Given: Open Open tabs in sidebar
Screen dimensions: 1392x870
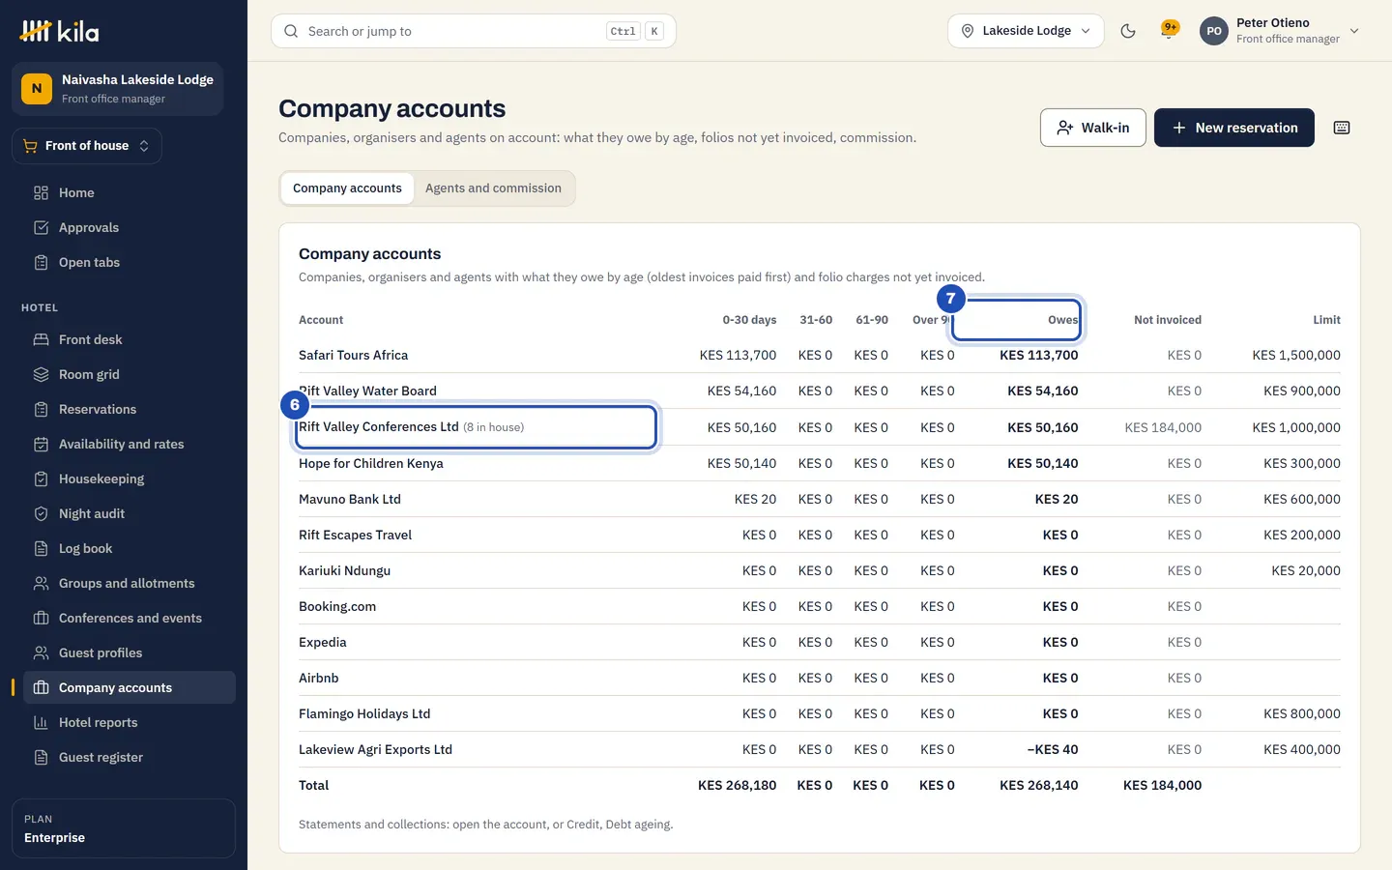Looking at the screenshot, I should (x=130, y=262).
